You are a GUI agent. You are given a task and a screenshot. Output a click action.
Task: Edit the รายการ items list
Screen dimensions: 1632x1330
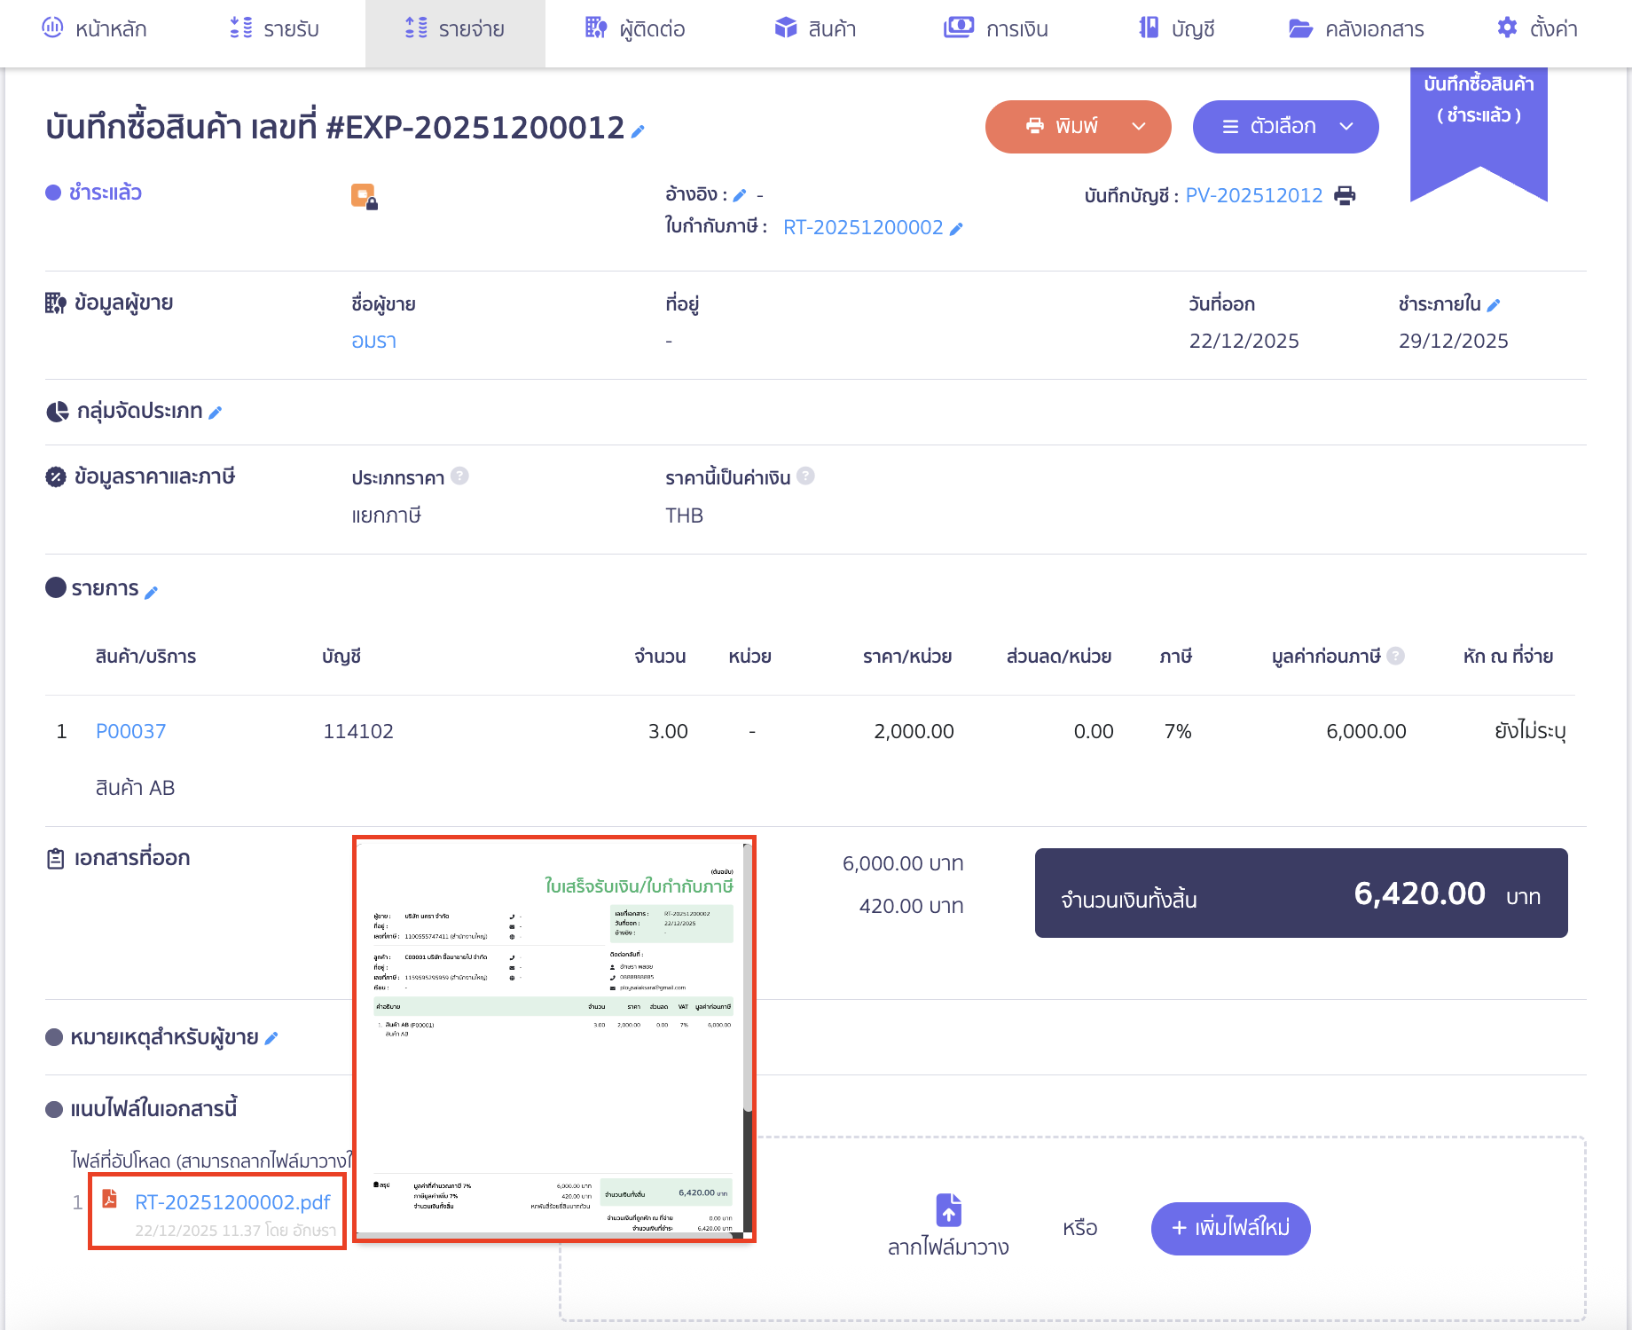pos(152,593)
